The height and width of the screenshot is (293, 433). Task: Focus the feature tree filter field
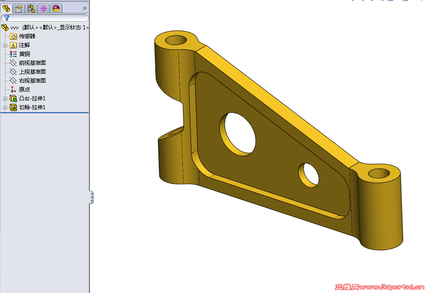point(45,18)
